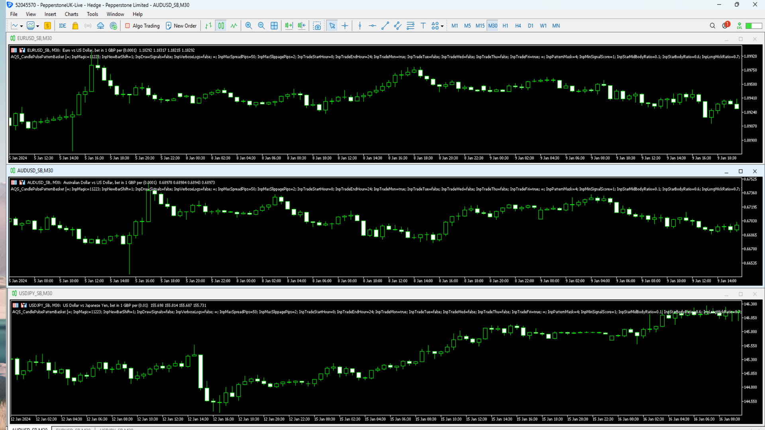Take a chart screenshot with camera icon

click(x=317, y=26)
